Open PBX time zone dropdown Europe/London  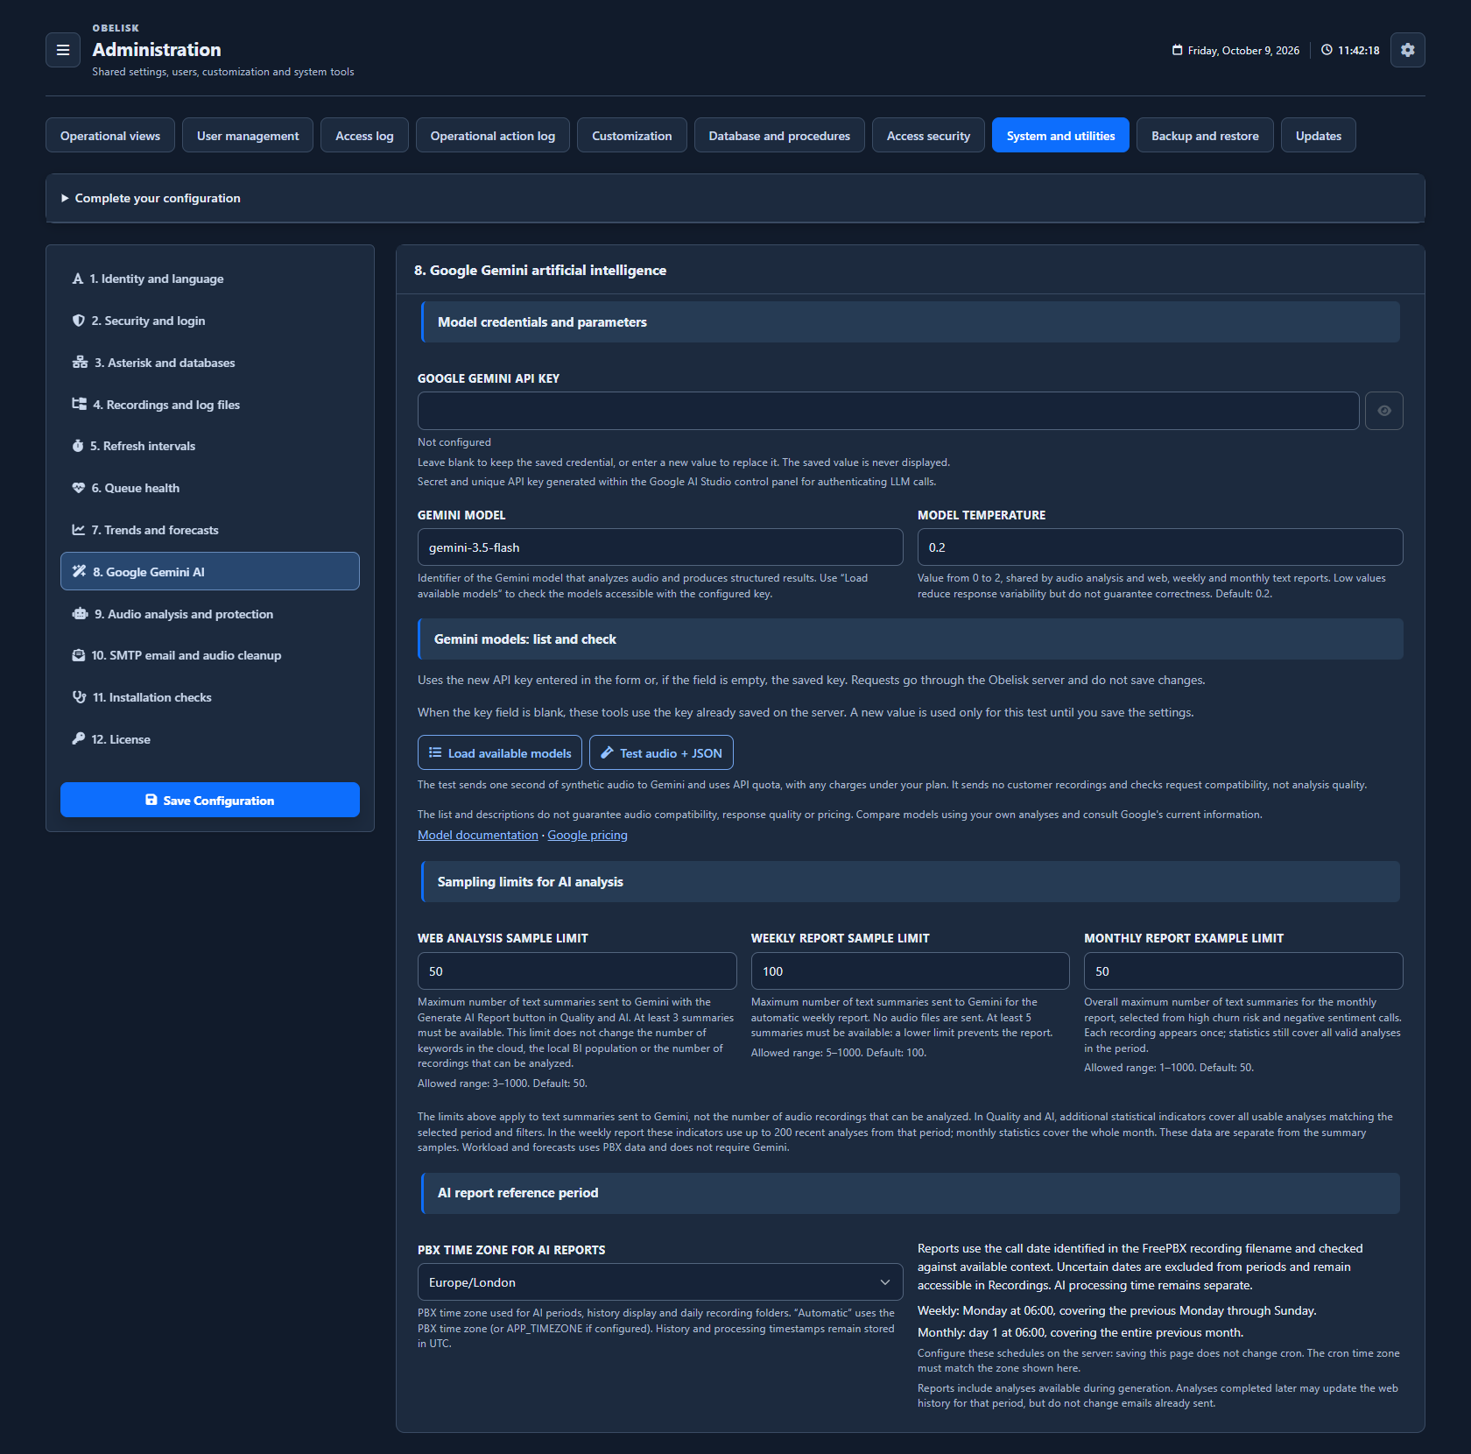pos(660,1282)
